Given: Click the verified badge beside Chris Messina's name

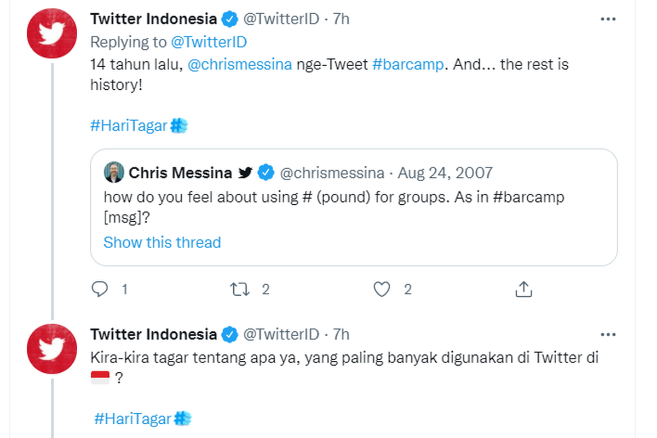Looking at the screenshot, I should (266, 173).
